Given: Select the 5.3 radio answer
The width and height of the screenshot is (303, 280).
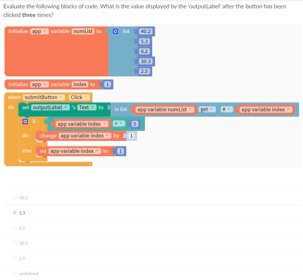Looking at the screenshot, I should 15,212.
